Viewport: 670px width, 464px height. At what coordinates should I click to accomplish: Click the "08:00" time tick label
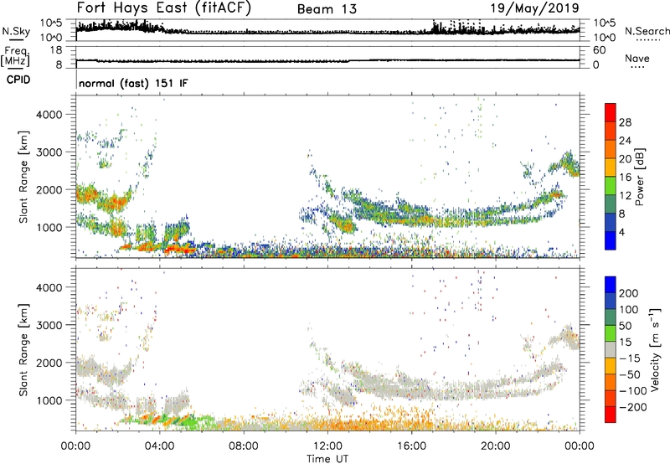[243, 446]
